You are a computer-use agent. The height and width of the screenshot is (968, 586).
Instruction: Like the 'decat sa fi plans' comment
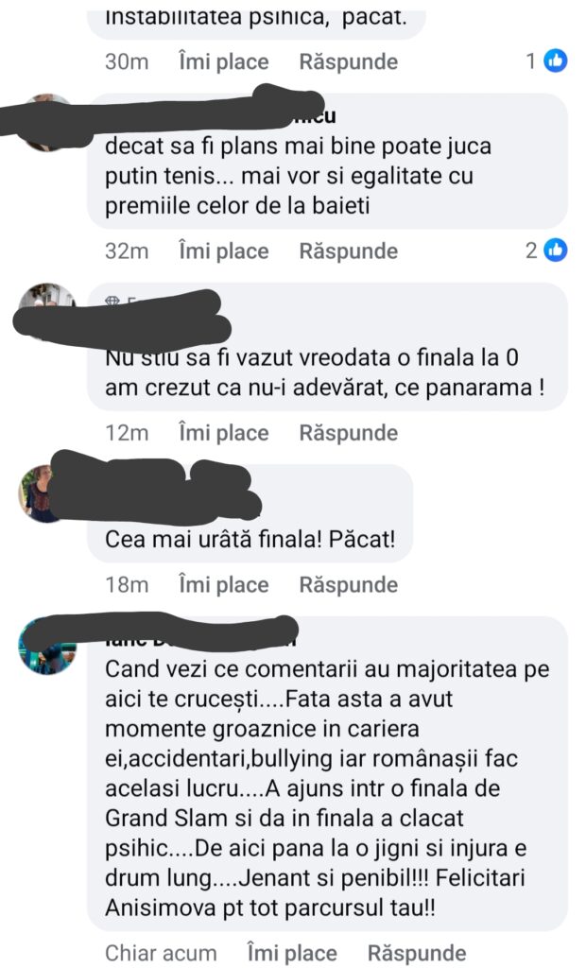[224, 251]
